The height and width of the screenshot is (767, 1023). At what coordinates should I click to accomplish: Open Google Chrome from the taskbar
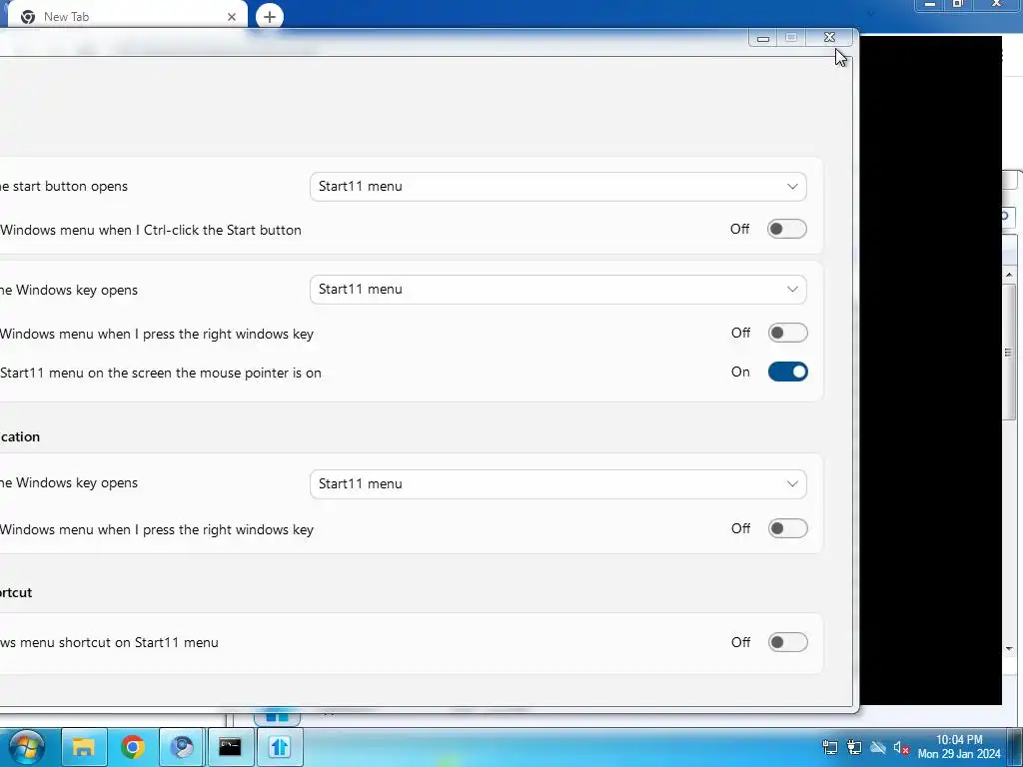tap(133, 747)
